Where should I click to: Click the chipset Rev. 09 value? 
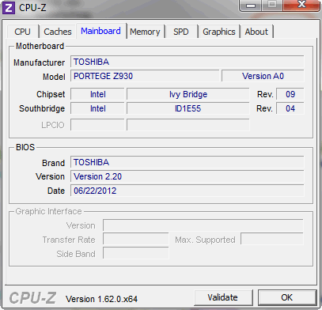pos(290,94)
